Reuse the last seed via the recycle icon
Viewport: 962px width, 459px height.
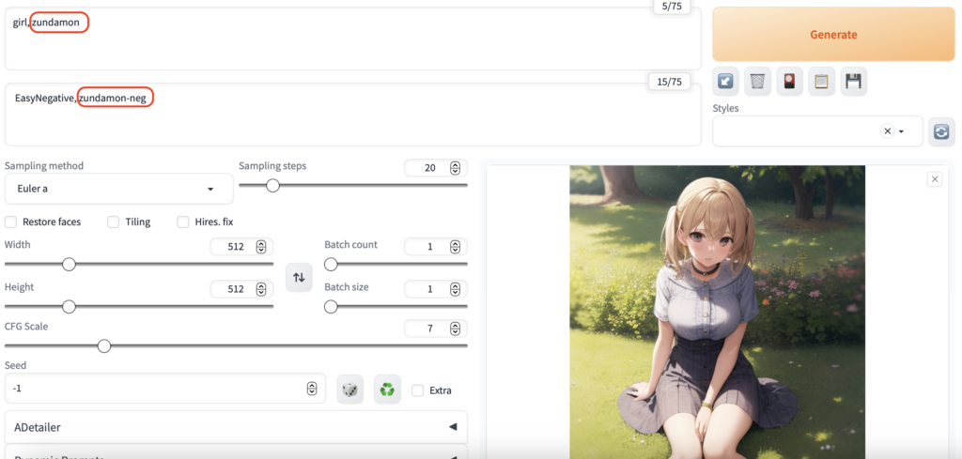[387, 390]
